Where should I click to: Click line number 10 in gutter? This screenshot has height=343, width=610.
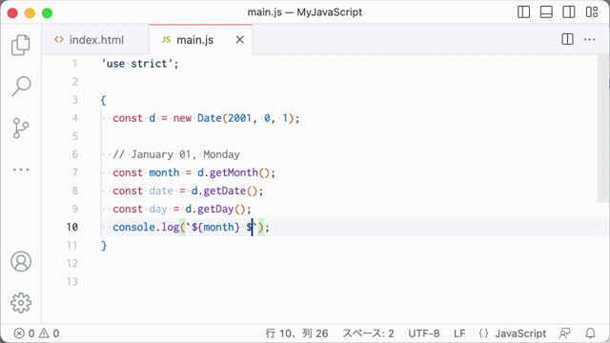72,227
